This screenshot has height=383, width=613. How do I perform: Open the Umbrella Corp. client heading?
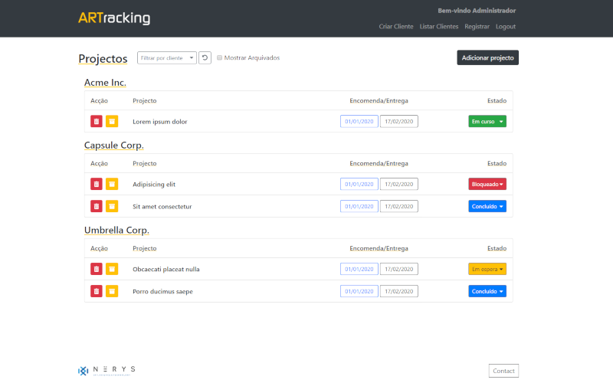tap(116, 230)
